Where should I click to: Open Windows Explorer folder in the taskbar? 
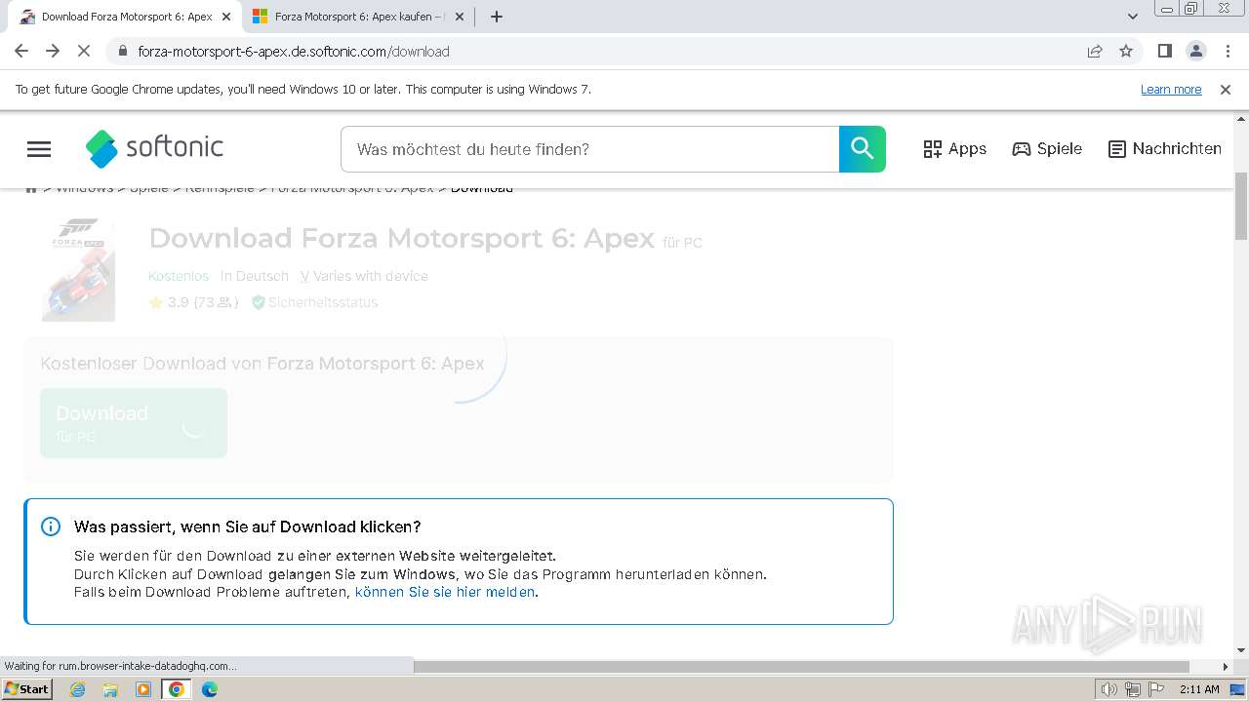[110, 689]
